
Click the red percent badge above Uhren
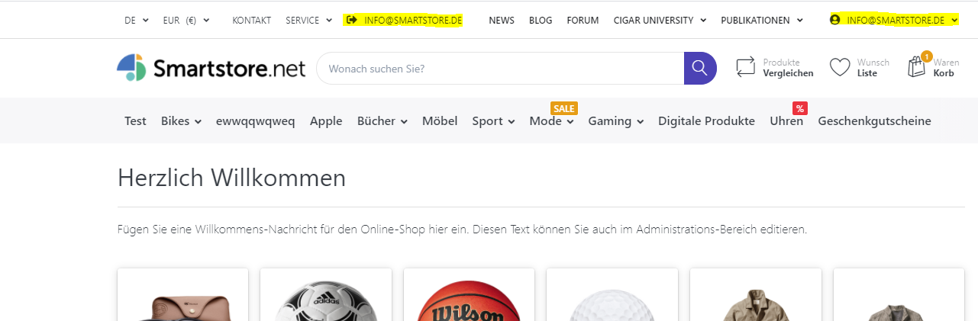800,108
